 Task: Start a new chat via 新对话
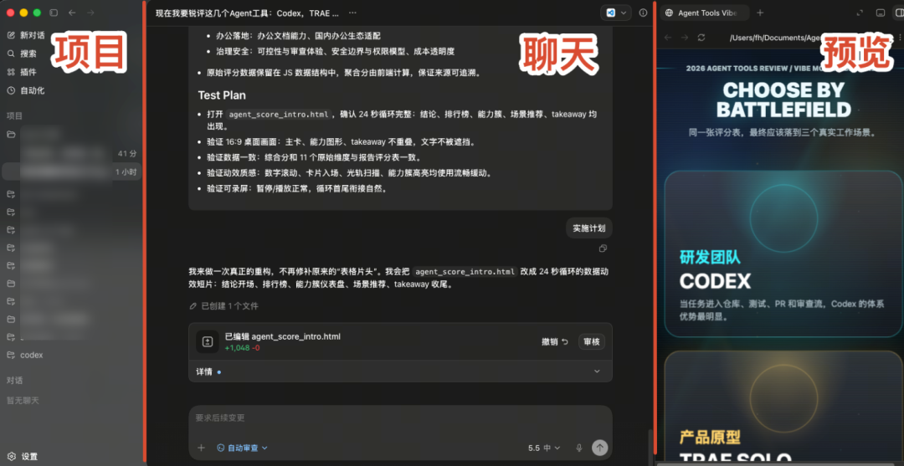click(27, 35)
